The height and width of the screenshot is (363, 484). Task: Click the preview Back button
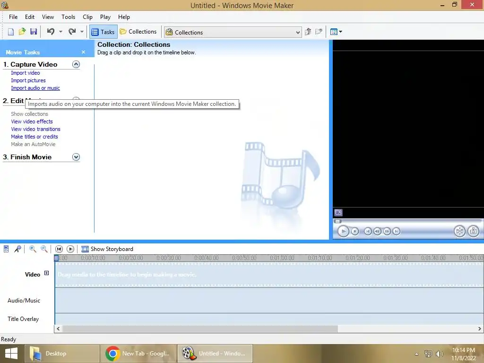coord(368,231)
